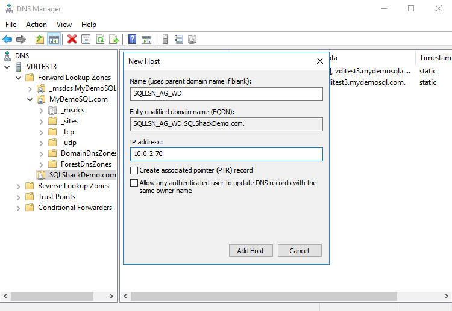Click Cancel in New Host dialog
Screen dimensions: 452x311
(299, 251)
